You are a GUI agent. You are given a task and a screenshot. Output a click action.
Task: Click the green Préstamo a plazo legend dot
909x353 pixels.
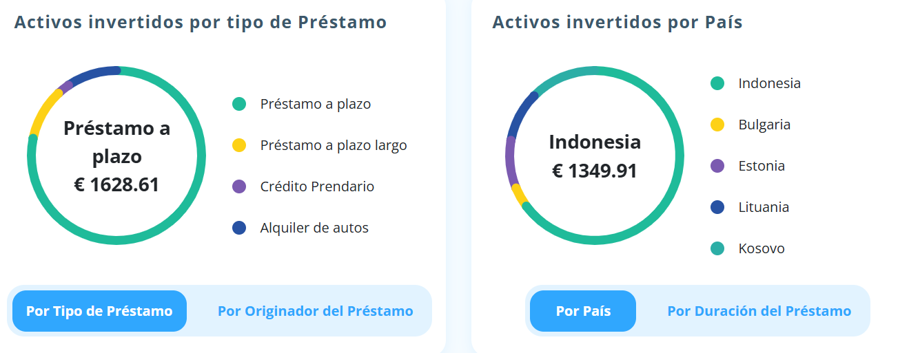(239, 105)
